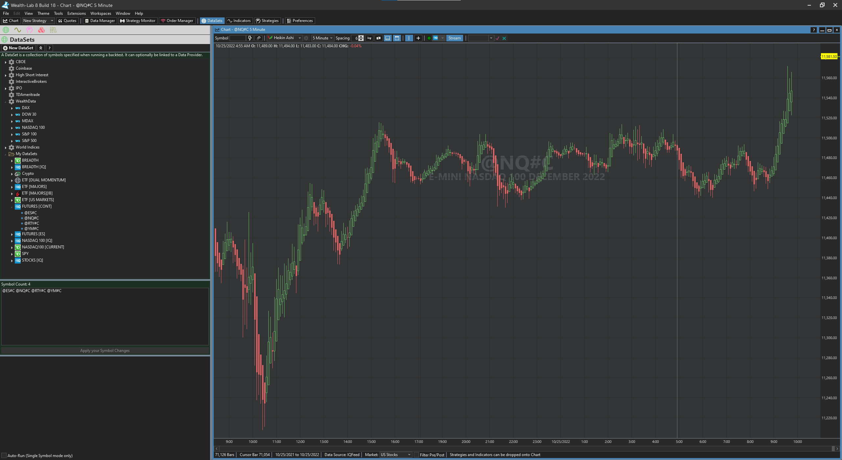Screen dimensions: 842x460
Task: Click the green check mark in chart toolbar
Action: (x=498, y=38)
